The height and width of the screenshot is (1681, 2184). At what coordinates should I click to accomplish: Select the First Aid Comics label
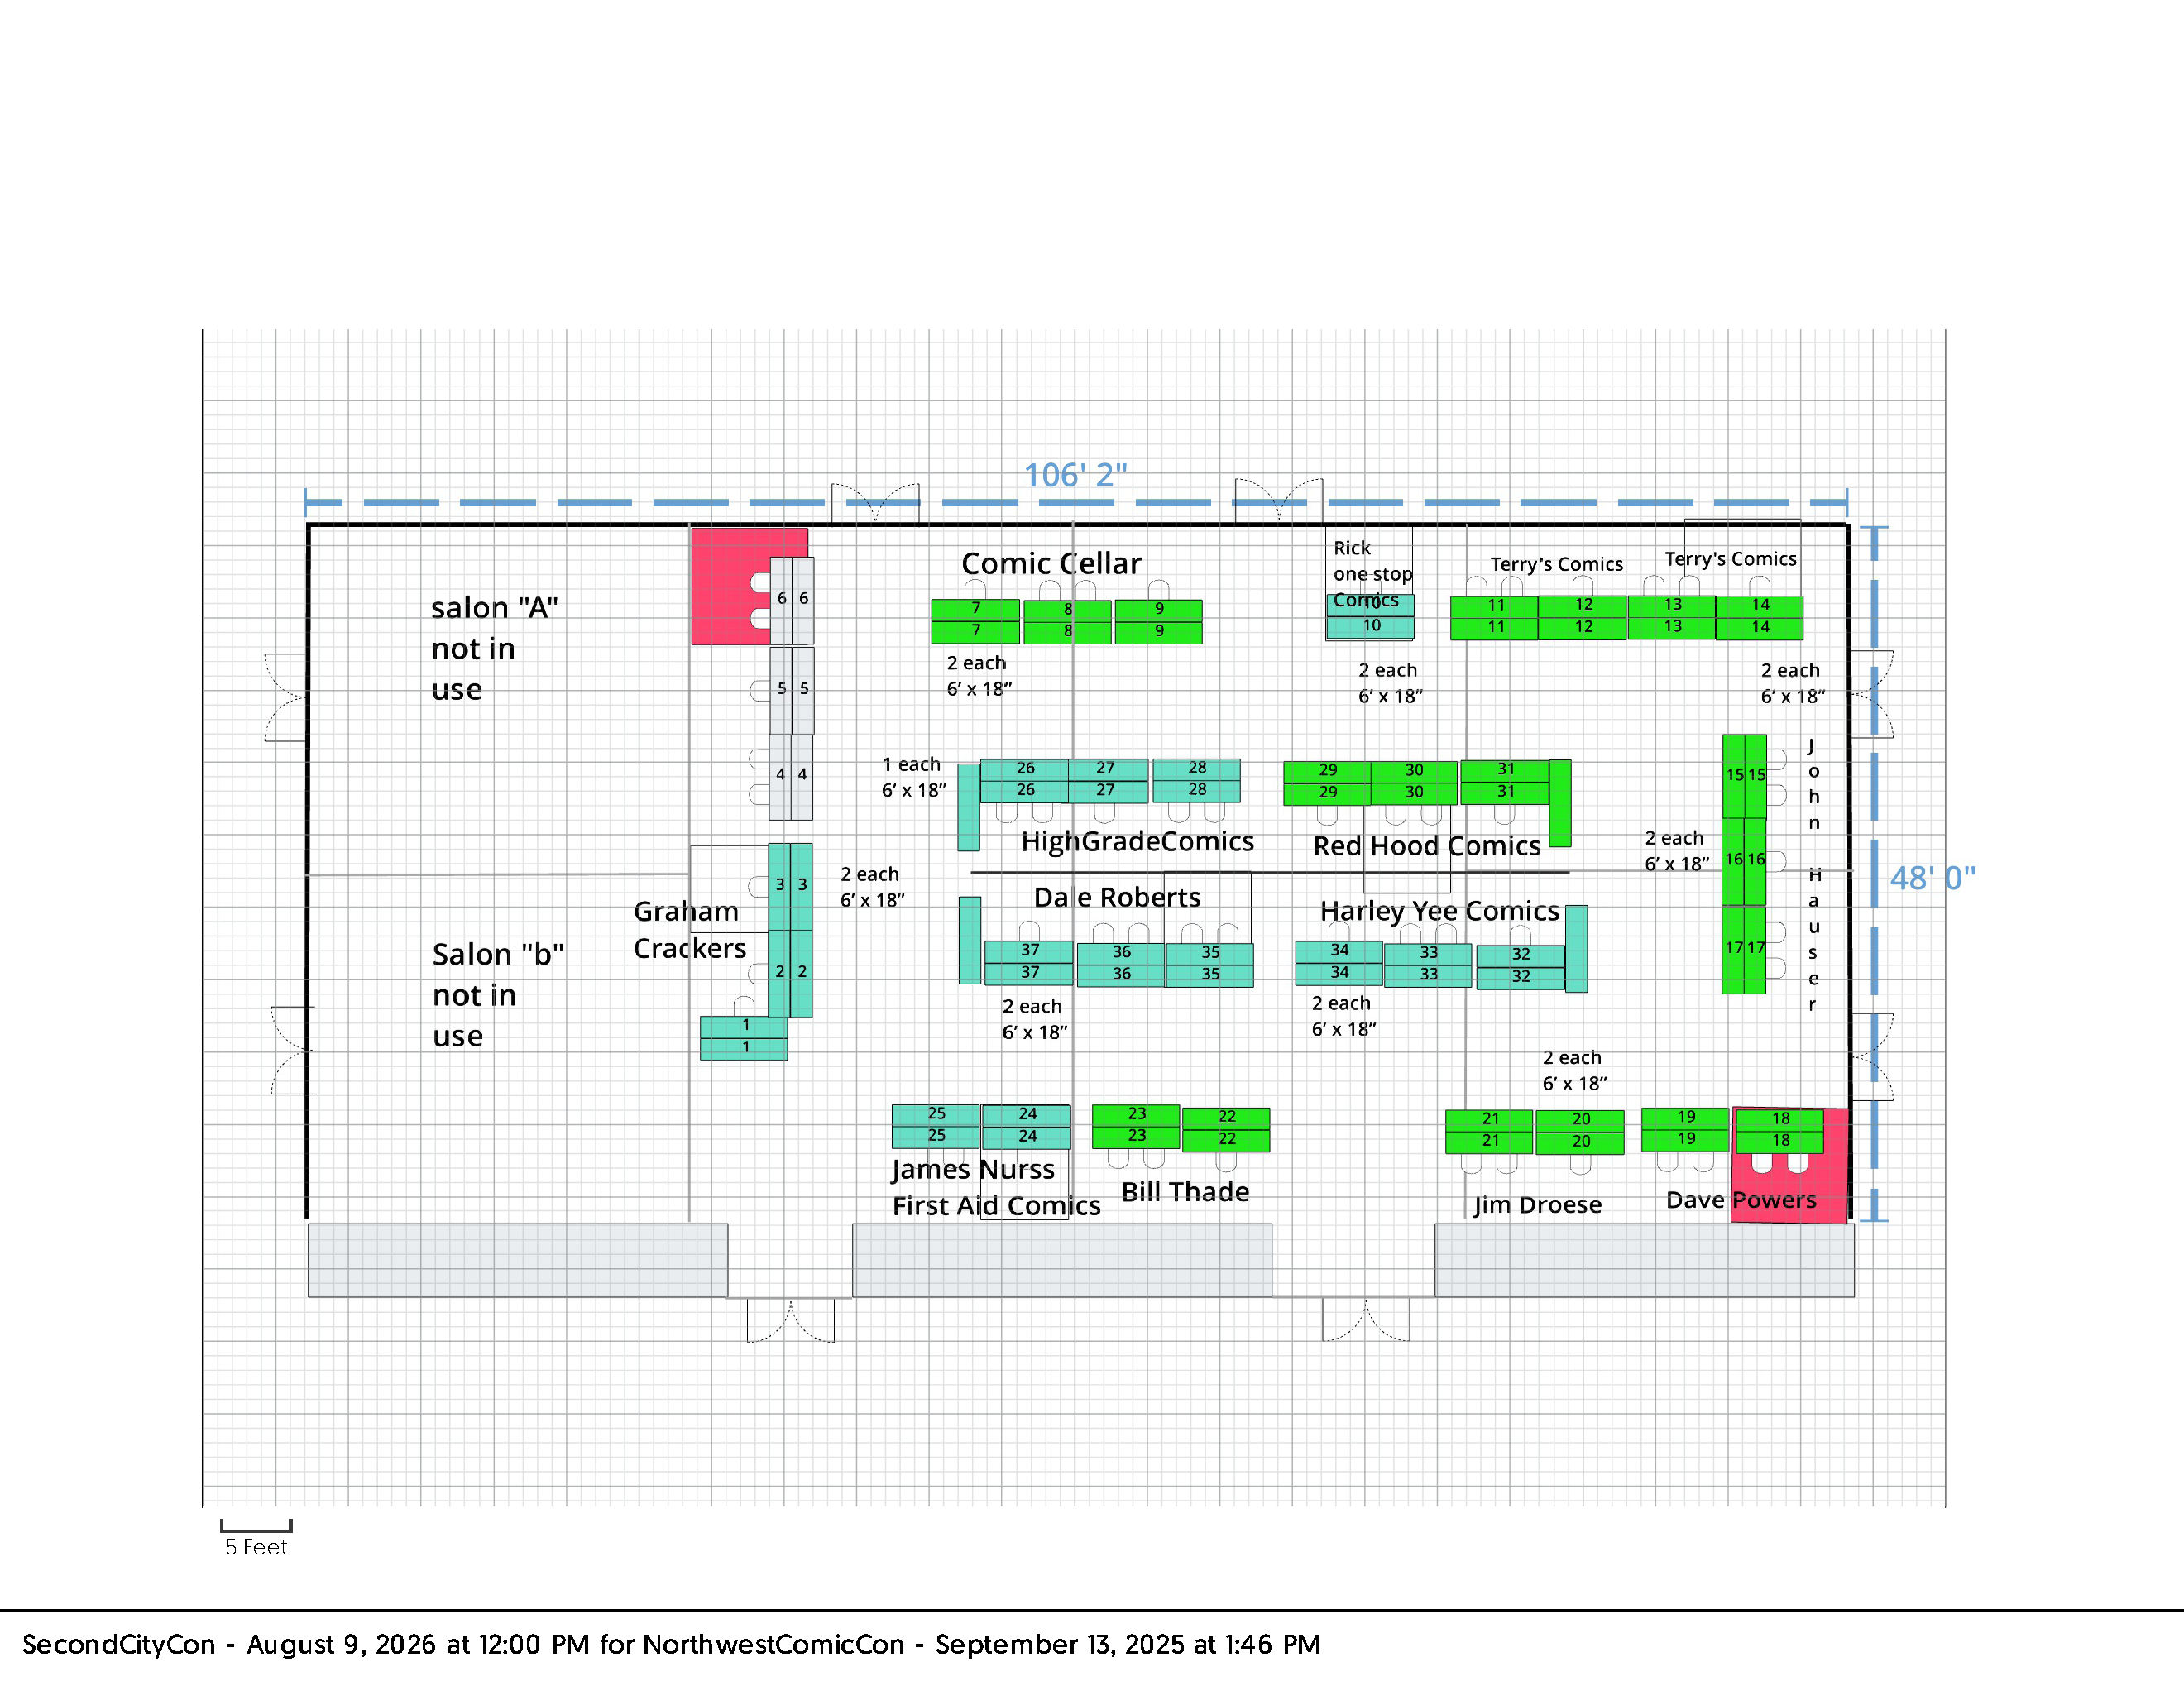(996, 1205)
